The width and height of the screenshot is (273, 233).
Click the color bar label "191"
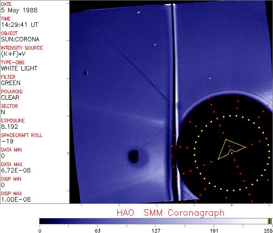tap(214, 231)
